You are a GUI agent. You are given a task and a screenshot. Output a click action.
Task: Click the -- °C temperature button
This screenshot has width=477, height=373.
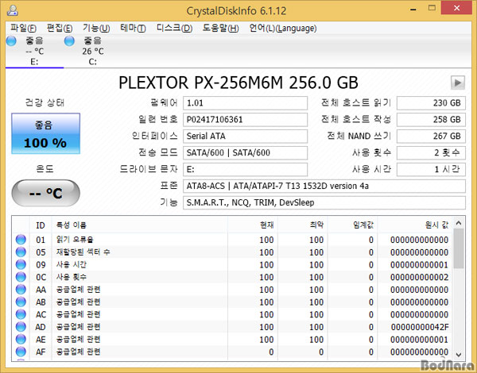[45, 193]
